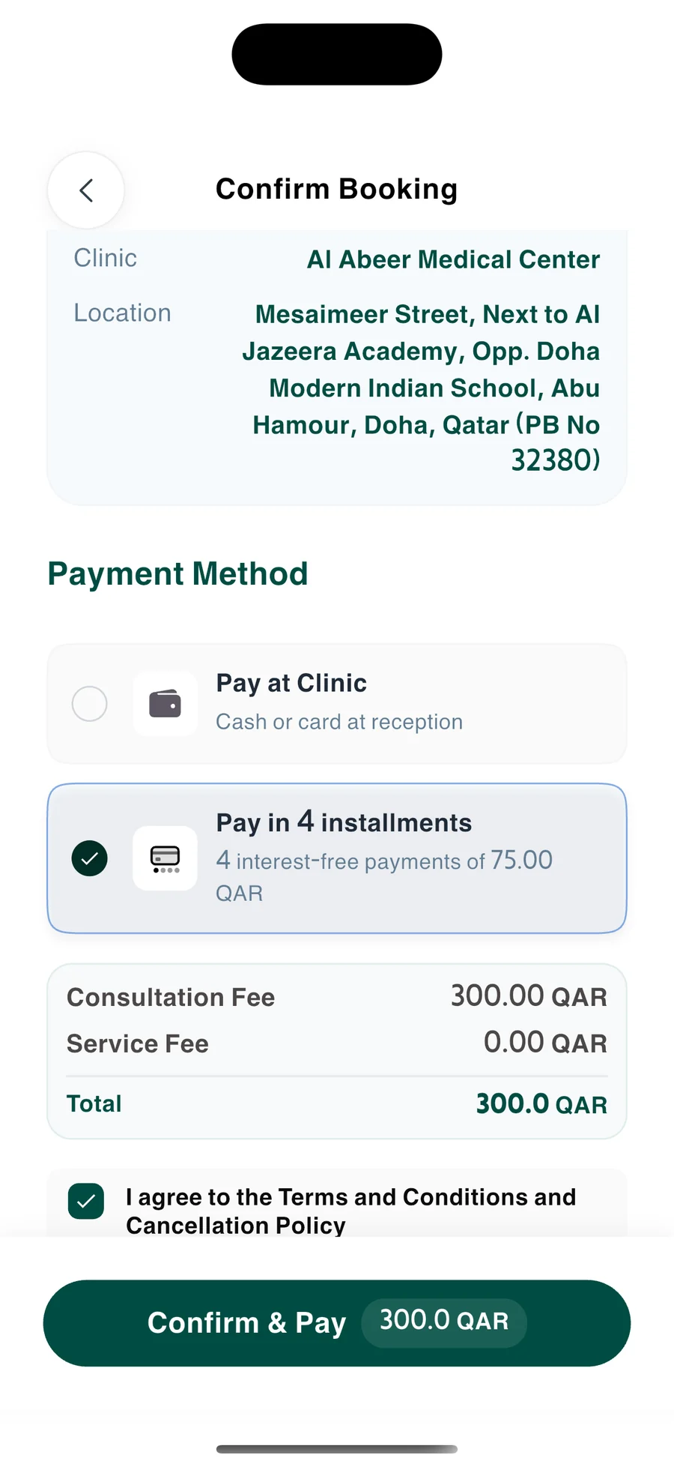Tap the Total amount row
The height and width of the screenshot is (1467, 674).
(337, 1103)
